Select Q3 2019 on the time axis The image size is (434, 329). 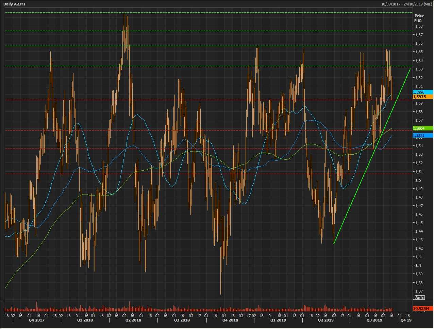point(374,320)
